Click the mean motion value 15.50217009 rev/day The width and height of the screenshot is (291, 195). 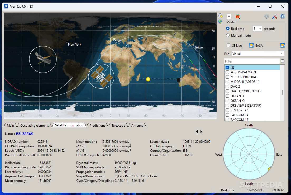pos(115,141)
